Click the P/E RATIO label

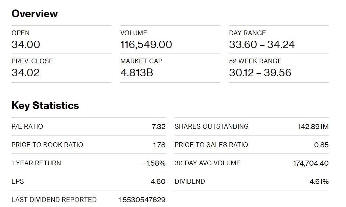[x=27, y=127]
